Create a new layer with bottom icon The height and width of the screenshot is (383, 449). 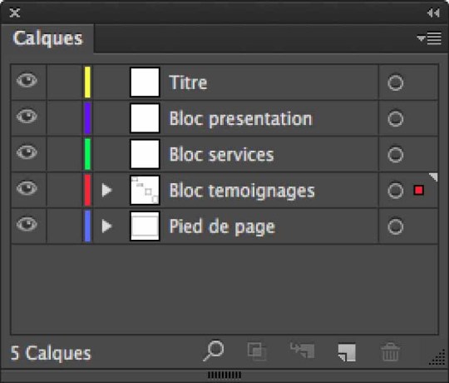click(347, 352)
